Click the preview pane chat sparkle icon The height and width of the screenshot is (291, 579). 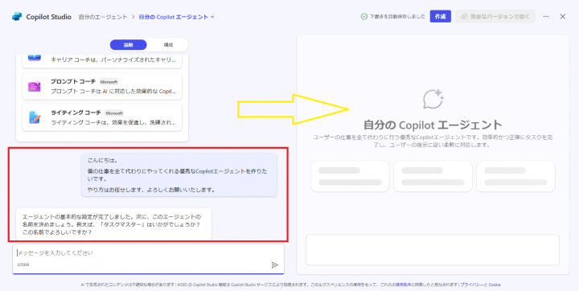(433, 99)
